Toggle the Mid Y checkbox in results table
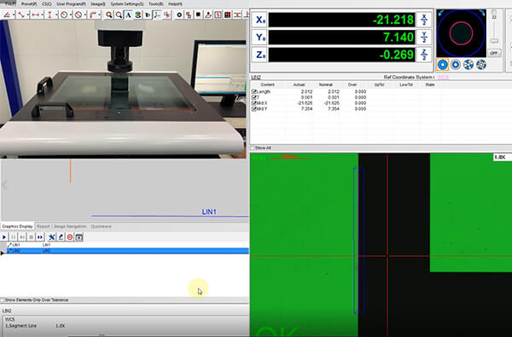Image resolution: width=512 pixels, height=337 pixels. tap(254, 108)
